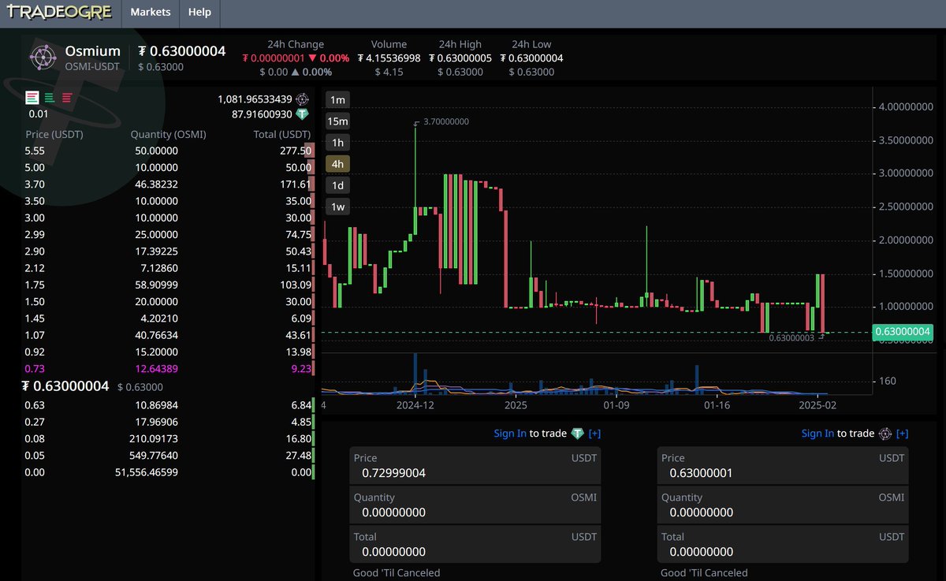The image size is (946, 581).
Task: Click the Volume value ₮ 4.15536998
Action: tap(389, 58)
